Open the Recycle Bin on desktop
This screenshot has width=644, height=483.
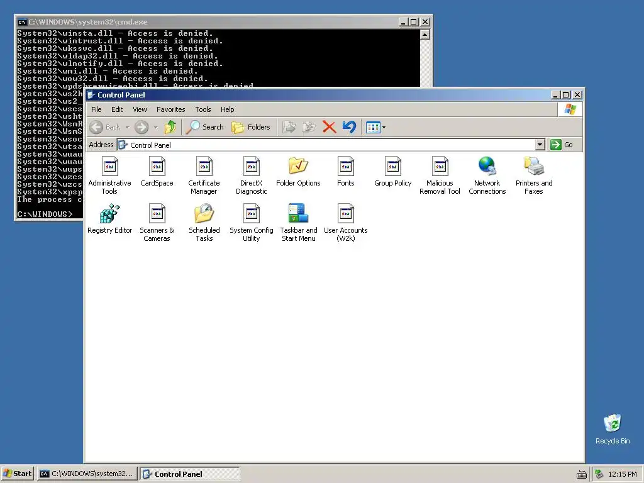[613, 429]
